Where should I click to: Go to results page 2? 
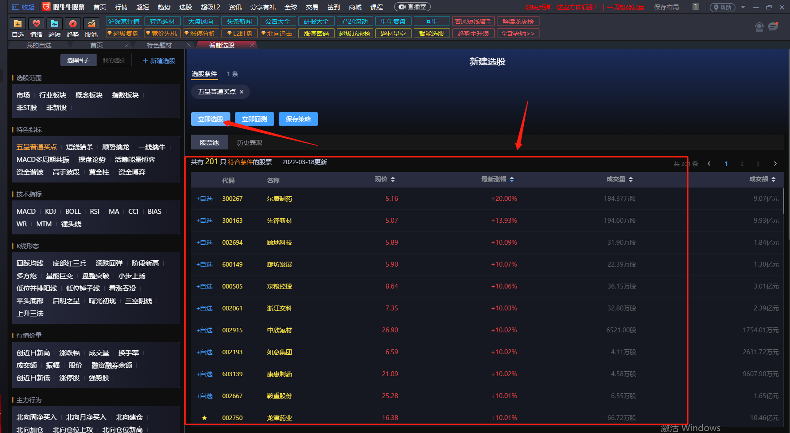[x=742, y=164]
